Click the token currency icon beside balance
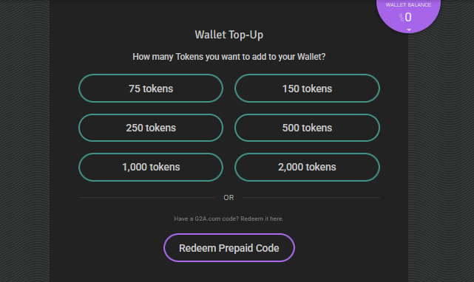This screenshot has height=282, width=474. coord(402,18)
